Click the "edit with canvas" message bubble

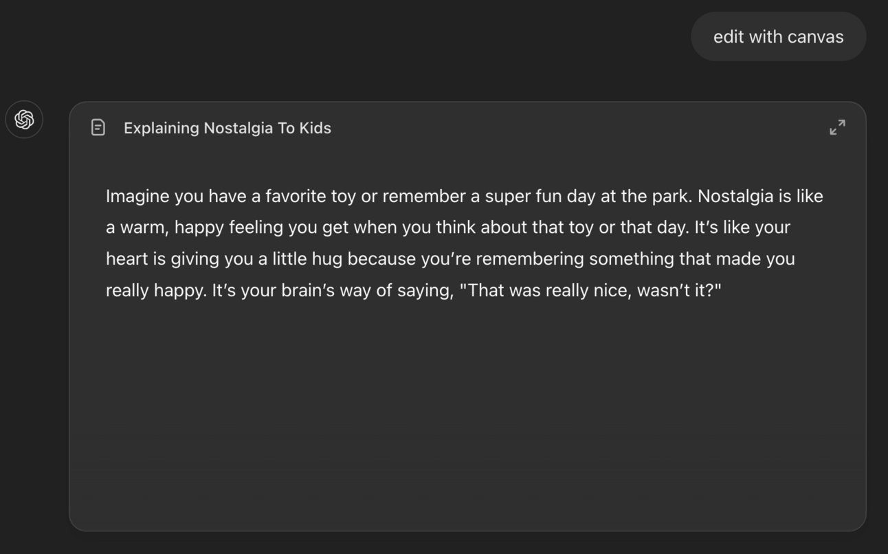(x=778, y=37)
